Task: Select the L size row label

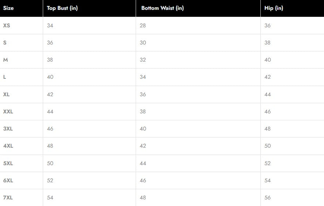Action: (x=4, y=77)
